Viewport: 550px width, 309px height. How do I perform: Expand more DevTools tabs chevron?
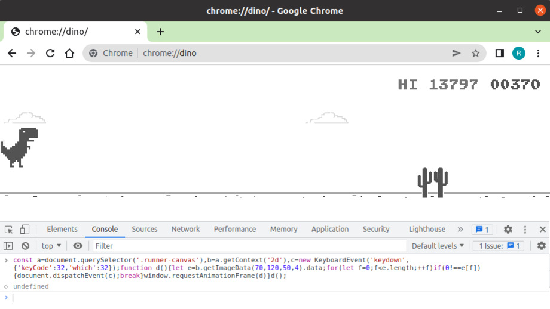click(x=460, y=230)
